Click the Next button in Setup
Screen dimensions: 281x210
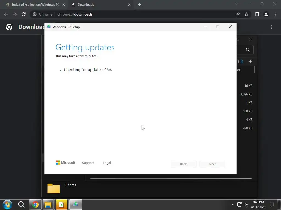tap(212, 164)
